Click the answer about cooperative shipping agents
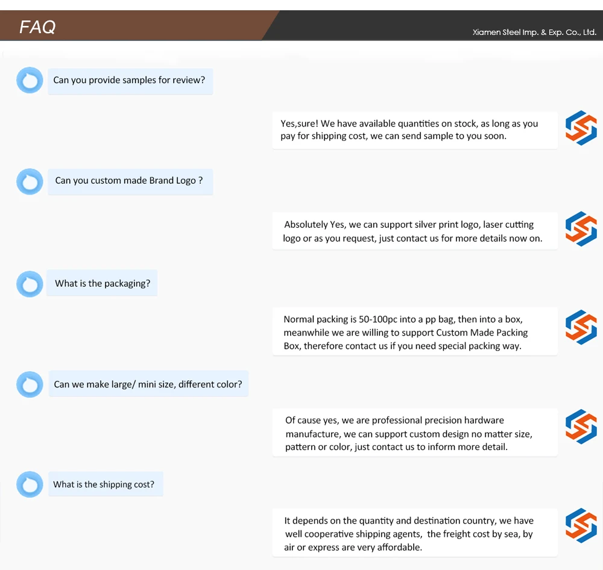The height and width of the screenshot is (570, 603). pyautogui.click(x=414, y=534)
